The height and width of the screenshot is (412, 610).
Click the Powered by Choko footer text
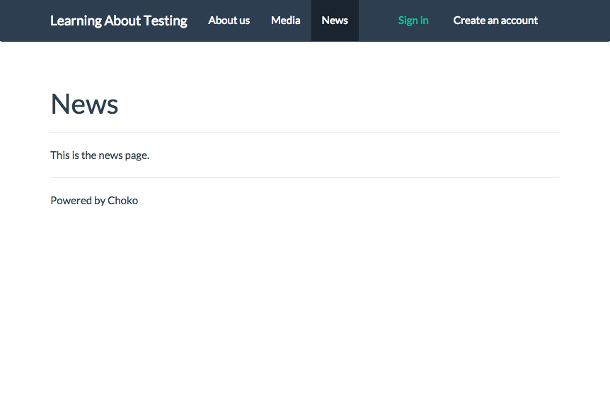[94, 201]
